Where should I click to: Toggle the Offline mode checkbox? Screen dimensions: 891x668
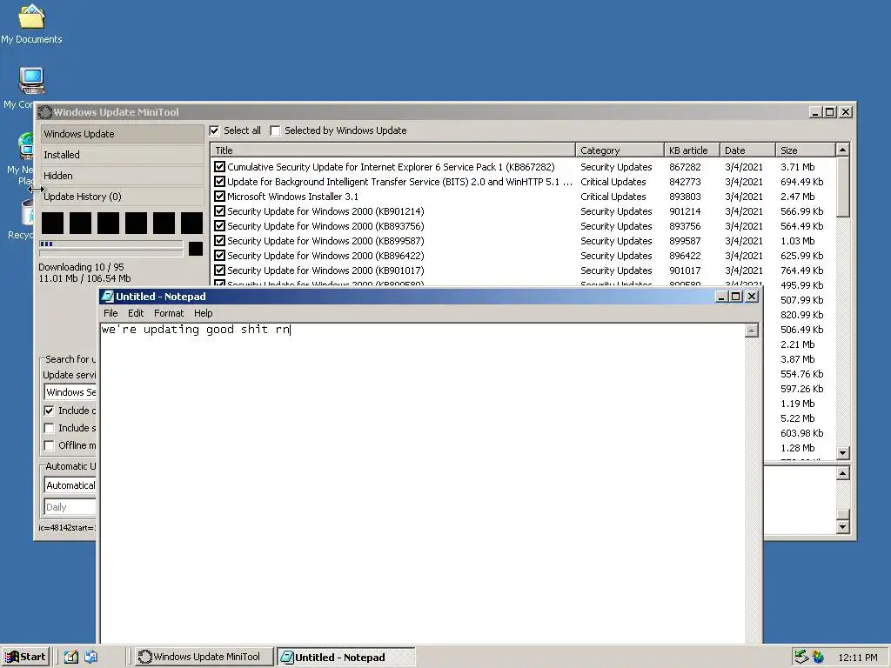click(50, 445)
